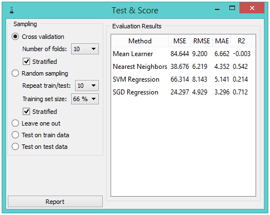Open the Repeat train/test dropdown

[x=87, y=86]
